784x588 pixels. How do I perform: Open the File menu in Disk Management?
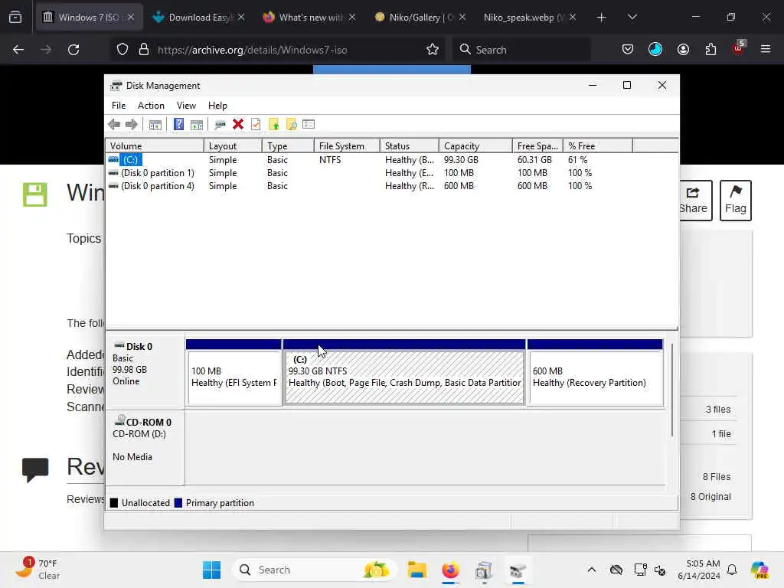coord(119,106)
